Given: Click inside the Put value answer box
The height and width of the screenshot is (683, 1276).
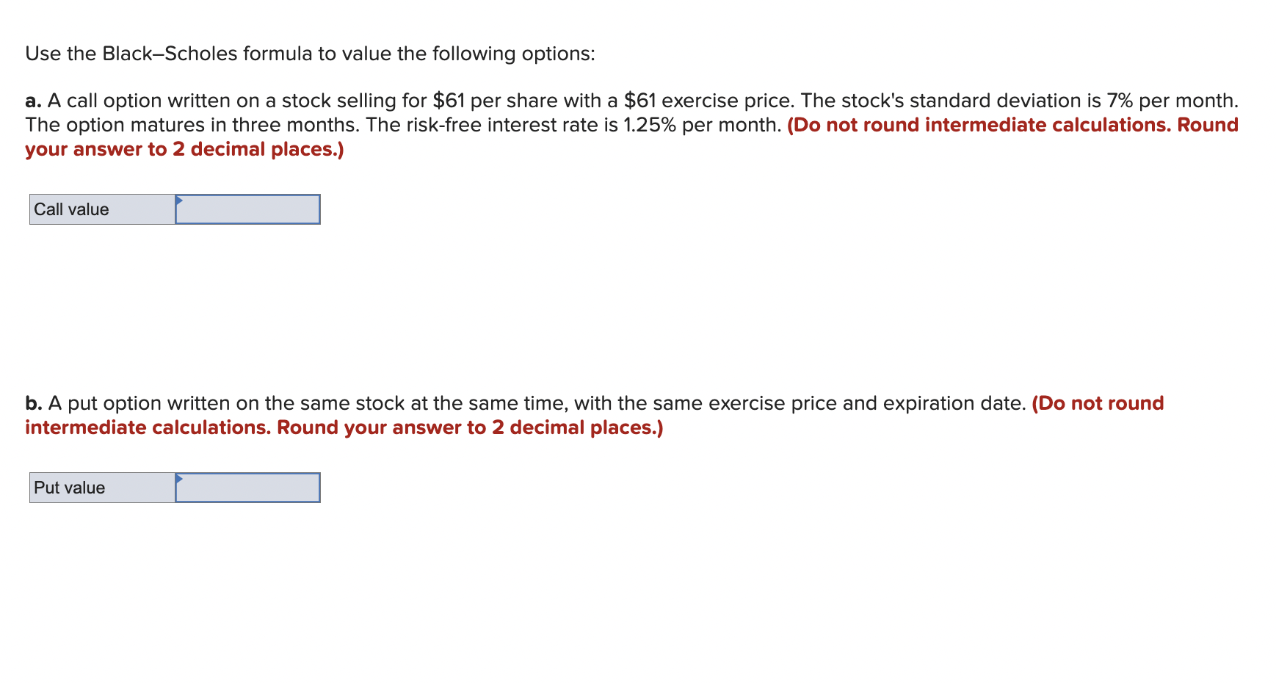Looking at the screenshot, I should (250, 488).
